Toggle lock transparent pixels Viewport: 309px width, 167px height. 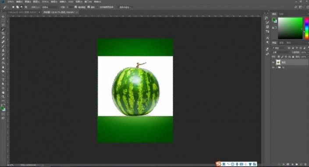[279, 57]
